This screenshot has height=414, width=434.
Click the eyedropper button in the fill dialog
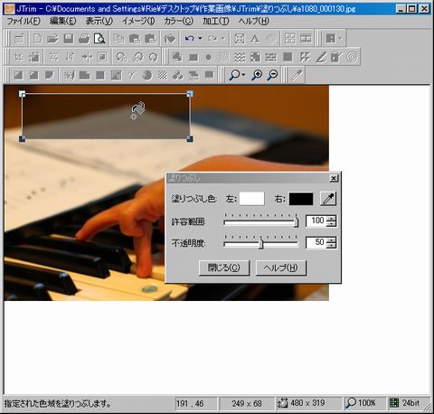[x=328, y=199]
